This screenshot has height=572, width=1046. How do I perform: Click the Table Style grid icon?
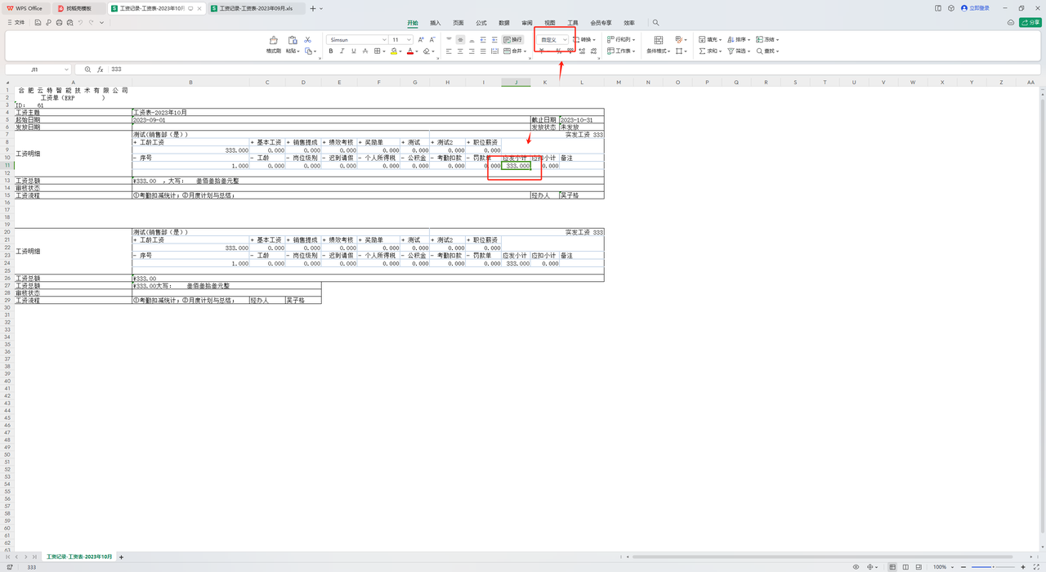point(679,39)
